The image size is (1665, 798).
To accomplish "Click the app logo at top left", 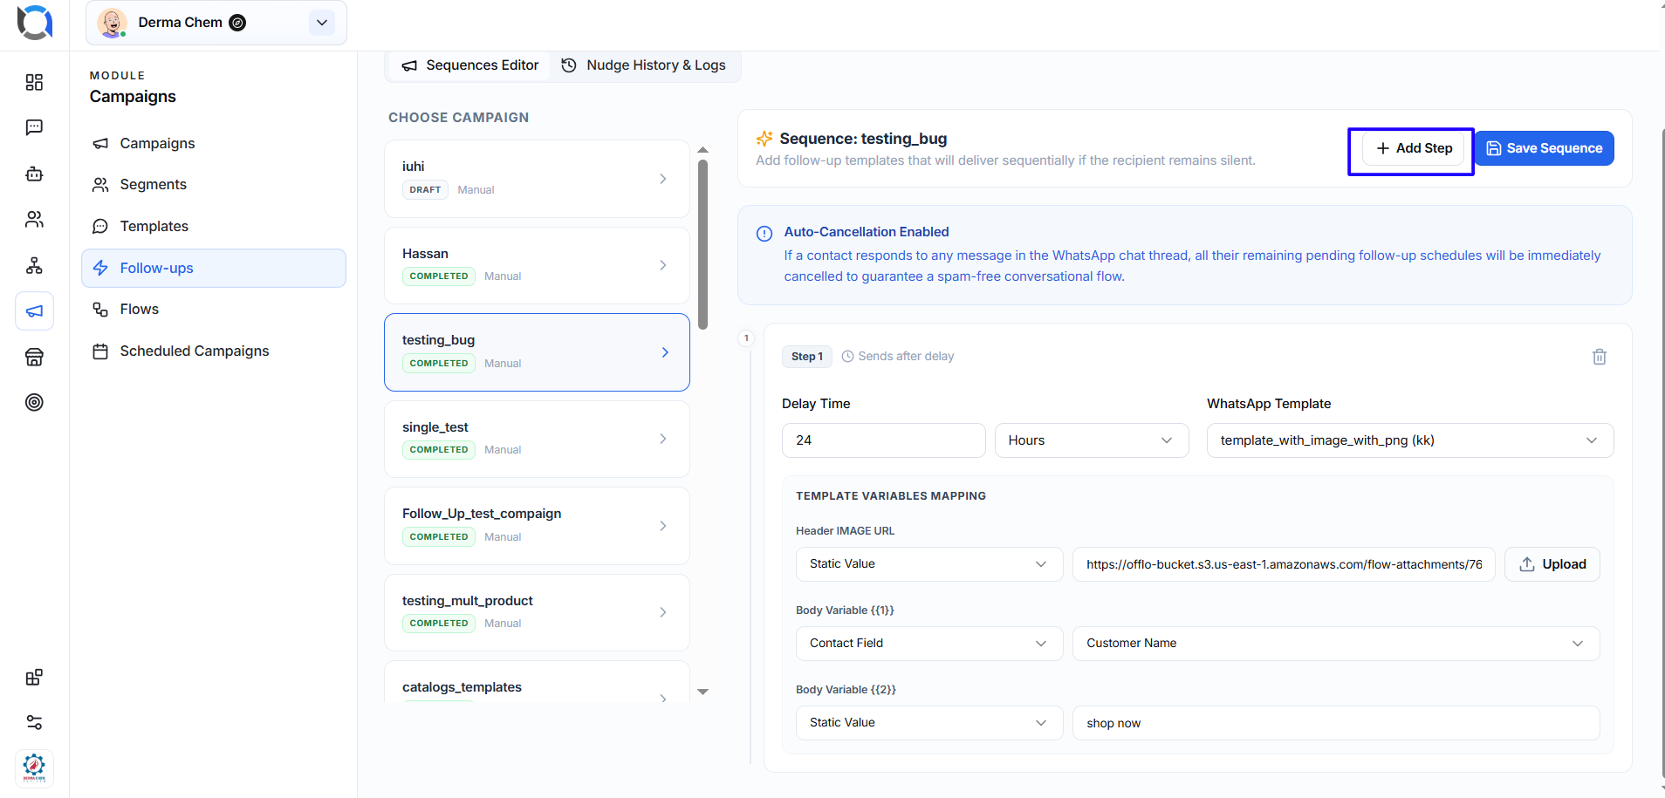I will 35,23.
